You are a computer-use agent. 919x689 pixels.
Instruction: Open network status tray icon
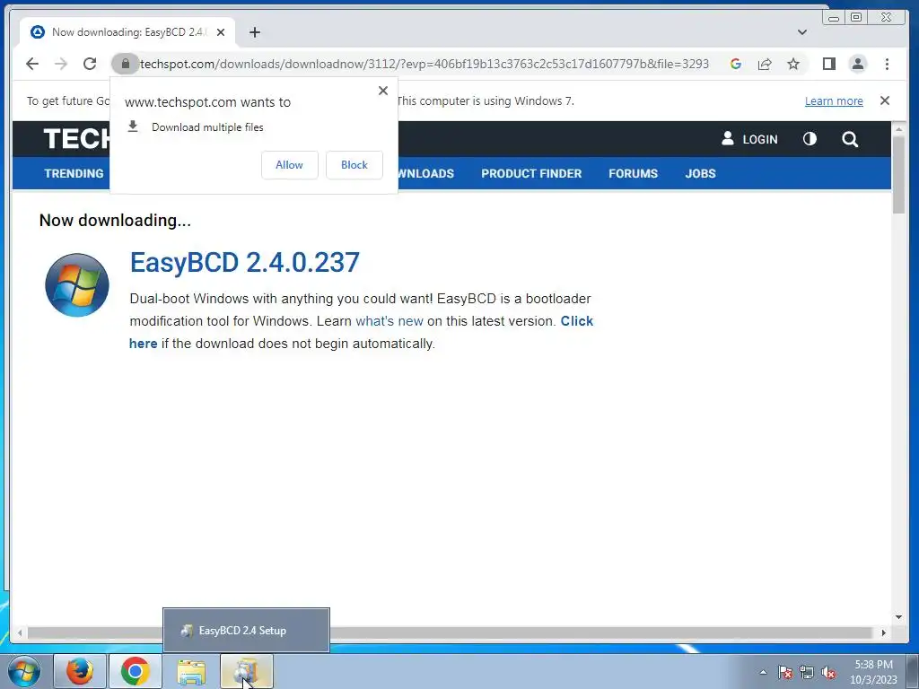coord(807,672)
